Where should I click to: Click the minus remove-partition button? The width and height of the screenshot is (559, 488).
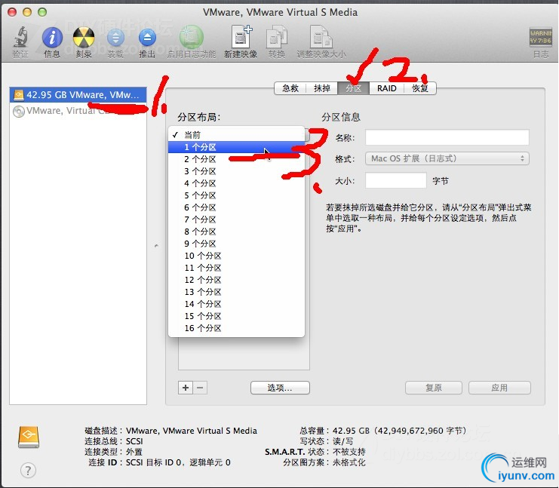[x=200, y=388]
